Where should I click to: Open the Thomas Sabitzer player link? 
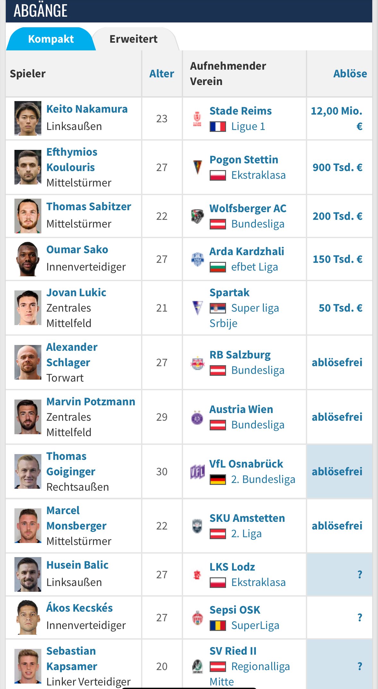click(89, 207)
